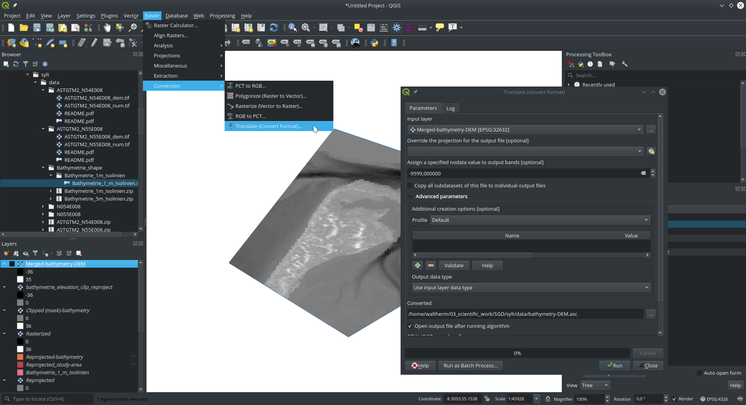Collapse the Advanced parameters section
Image resolution: width=746 pixels, height=405 pixels.
(410, 197)
